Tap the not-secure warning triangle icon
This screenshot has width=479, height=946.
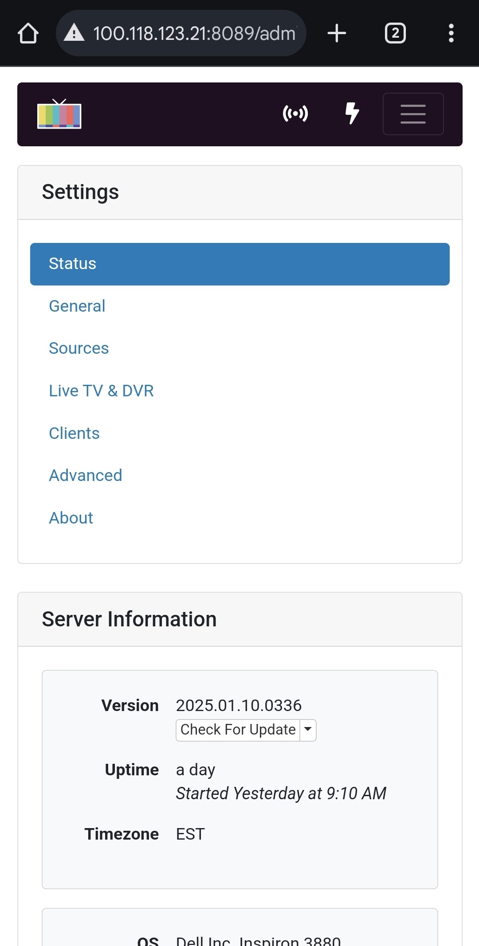pos(74,33)
